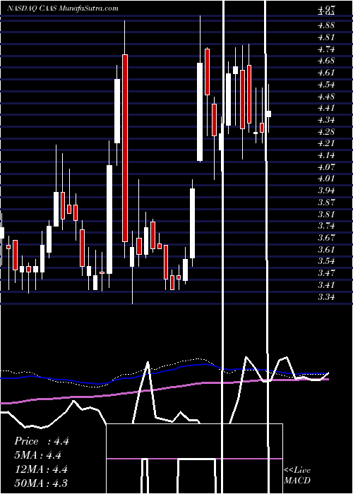
Task: Click the NASDAQ CAAS chart title text
Action: pos(62,8)
